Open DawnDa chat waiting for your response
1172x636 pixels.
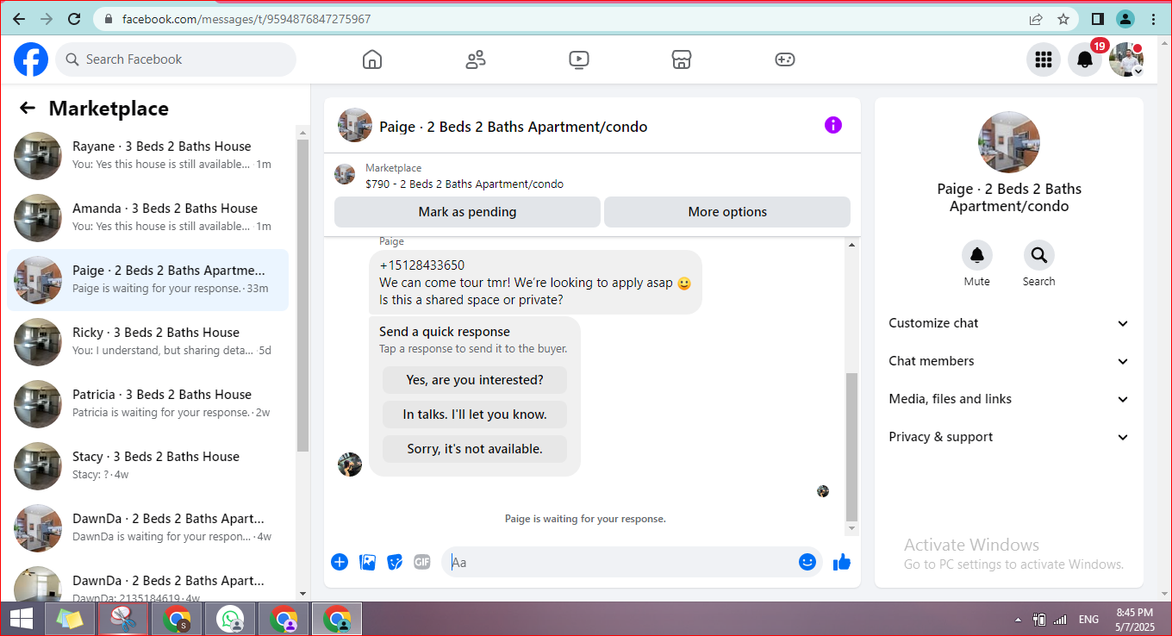[148, 528]
